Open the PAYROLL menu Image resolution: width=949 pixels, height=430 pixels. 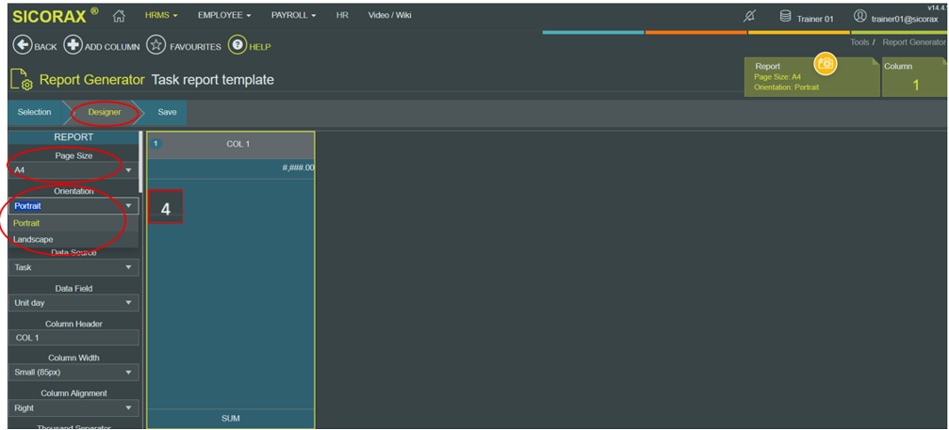click(x=293, y=16)
